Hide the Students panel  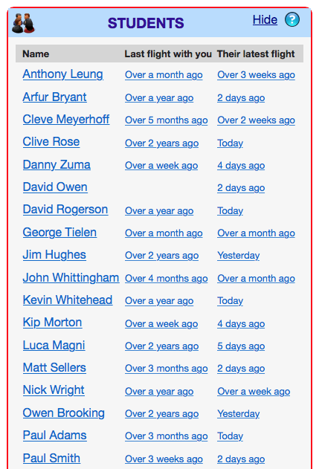[x=265, y=20]
